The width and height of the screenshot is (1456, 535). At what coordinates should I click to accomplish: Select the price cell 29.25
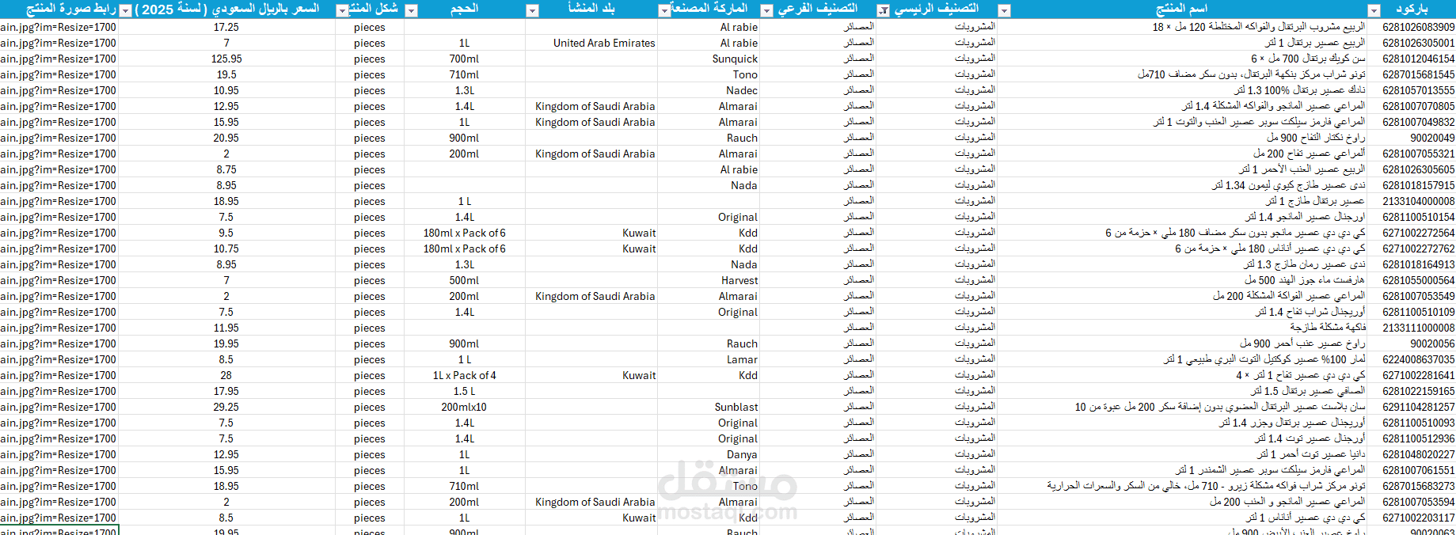tap(226, 407)
